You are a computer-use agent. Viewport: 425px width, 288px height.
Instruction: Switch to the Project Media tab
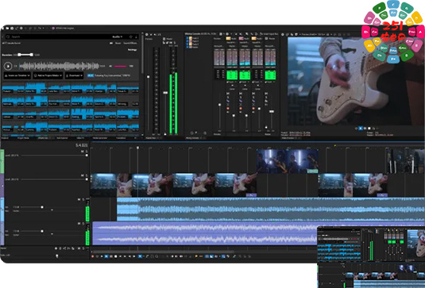(x=23, y=138)
